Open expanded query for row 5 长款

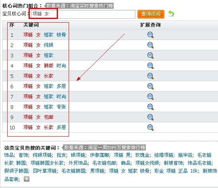pyautogui.click(x=150, y=76)
